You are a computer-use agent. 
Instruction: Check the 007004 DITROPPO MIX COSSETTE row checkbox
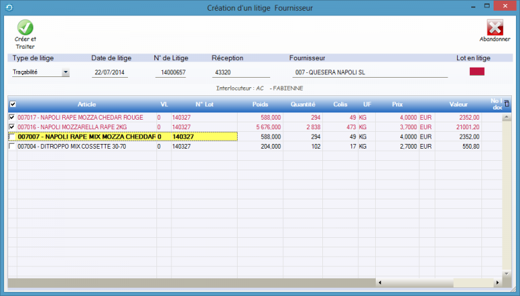(x=12, y=146)
